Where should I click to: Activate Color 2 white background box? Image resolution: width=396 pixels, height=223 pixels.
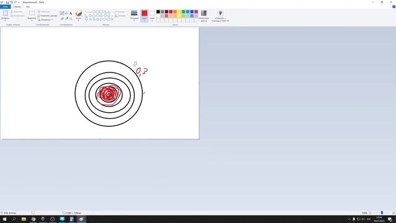(152, 15)
